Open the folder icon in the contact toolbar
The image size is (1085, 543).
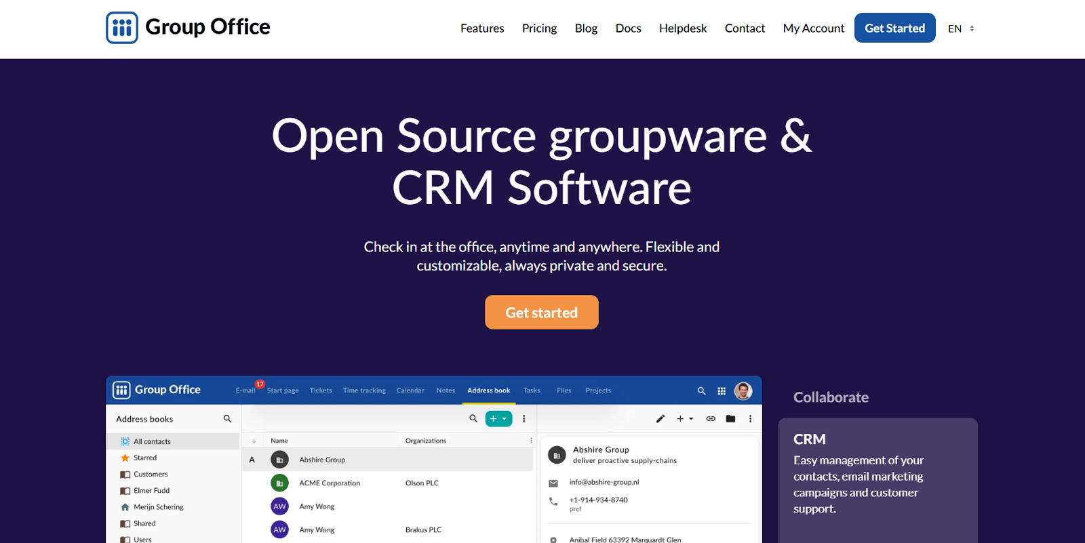click(x=730, y=419)
